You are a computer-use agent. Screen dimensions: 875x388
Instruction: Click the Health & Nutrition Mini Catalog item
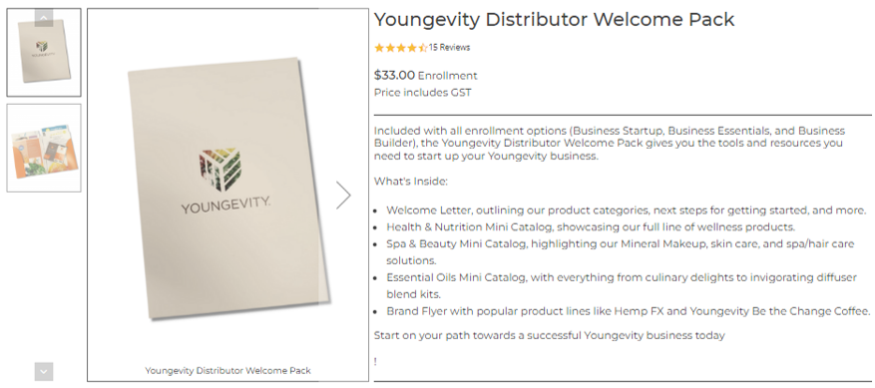[591, 227]
